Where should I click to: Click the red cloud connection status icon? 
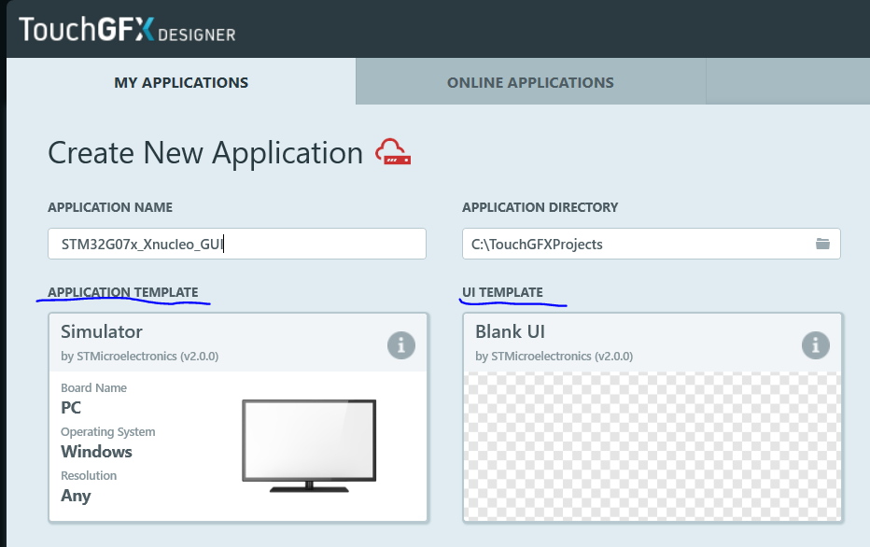[393, 152]
